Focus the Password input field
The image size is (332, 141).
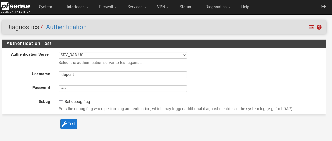pyautogui.click(x=123, y=89)
